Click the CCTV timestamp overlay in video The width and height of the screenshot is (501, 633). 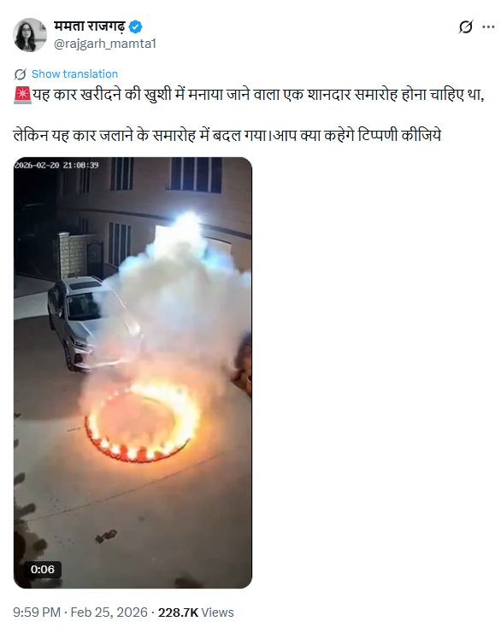56,165
